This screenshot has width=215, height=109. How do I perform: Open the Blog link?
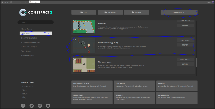[x=24, y=97]
